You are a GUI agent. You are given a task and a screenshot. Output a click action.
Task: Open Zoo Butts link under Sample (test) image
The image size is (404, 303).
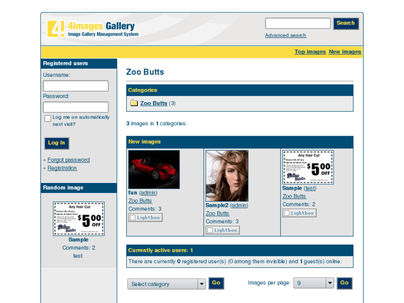294,196
